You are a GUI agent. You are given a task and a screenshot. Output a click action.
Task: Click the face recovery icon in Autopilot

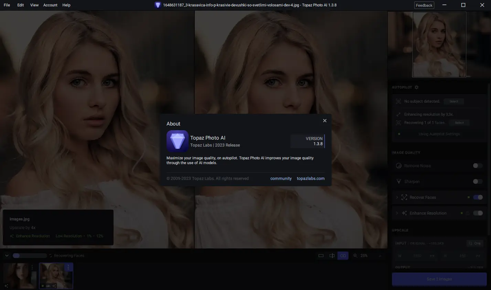(398, 123)
